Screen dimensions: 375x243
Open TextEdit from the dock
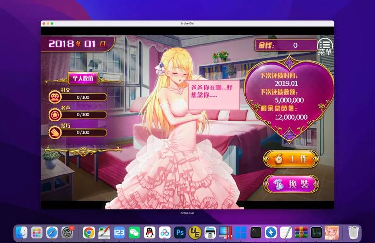[286, 233]
